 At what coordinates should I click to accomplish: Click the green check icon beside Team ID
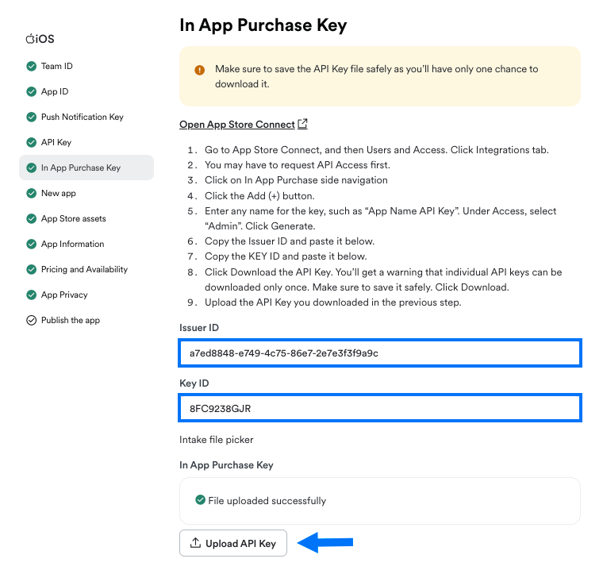(x=31, y=66)
